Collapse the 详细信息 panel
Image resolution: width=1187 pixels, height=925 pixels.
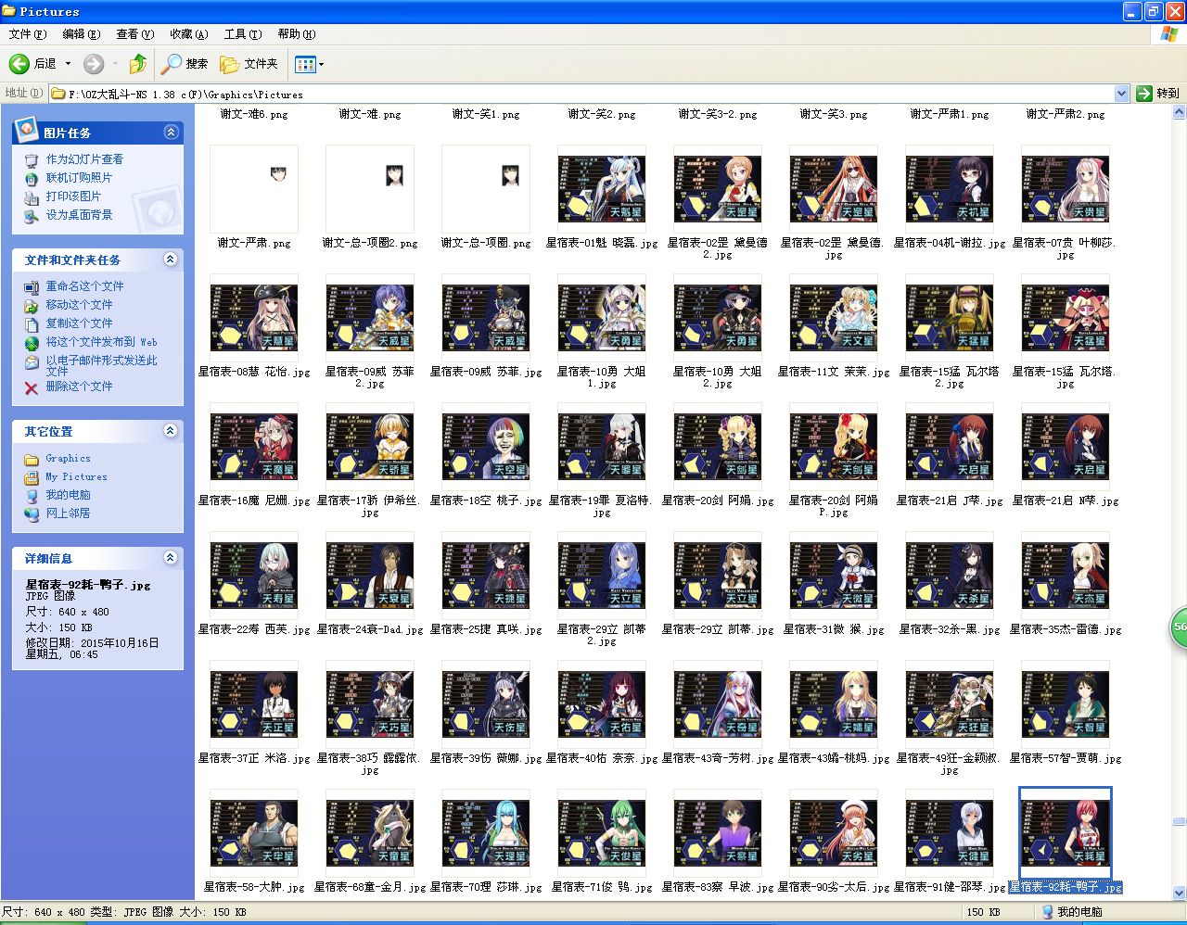pos(171,558)
